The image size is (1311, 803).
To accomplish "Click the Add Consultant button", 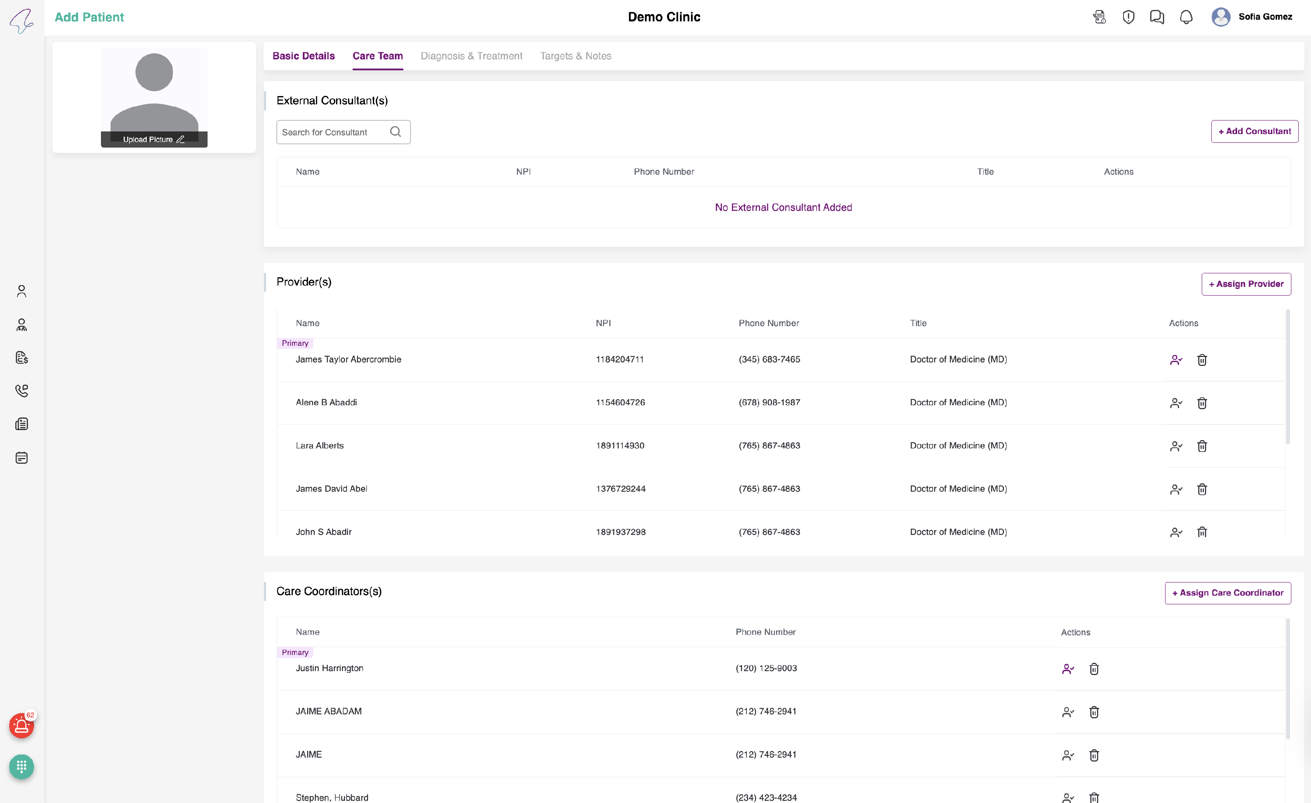I will click(x=1254, y=131).
